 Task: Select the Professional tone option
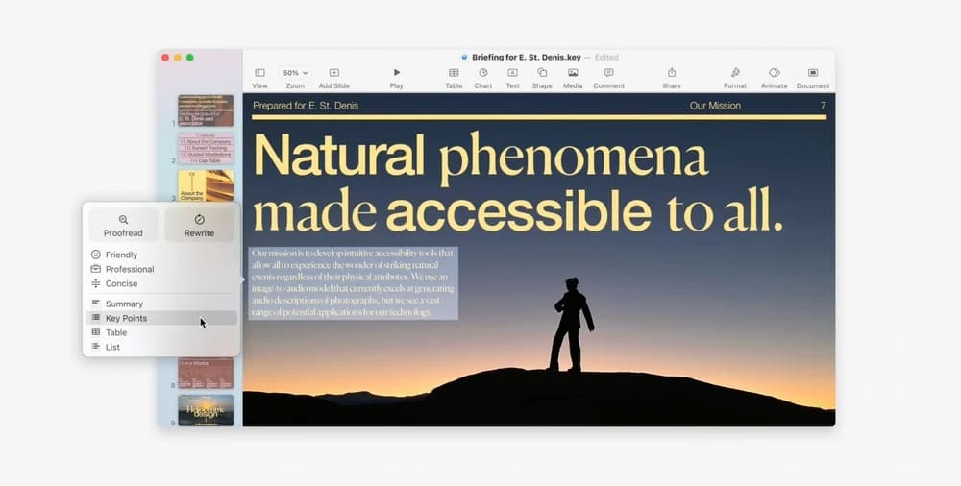[x=130, y=269]
